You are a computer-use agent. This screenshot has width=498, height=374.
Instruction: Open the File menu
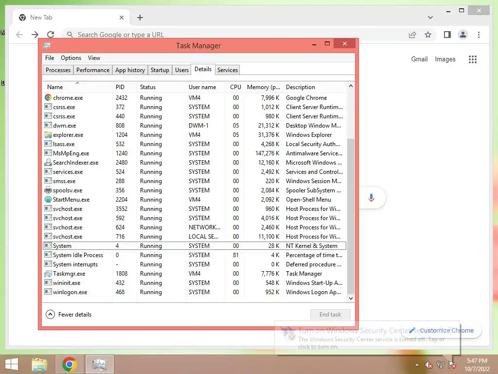point(50,58)
